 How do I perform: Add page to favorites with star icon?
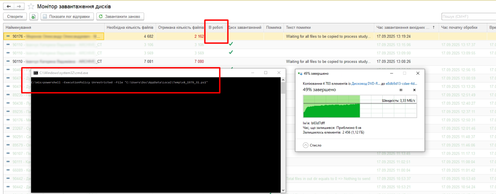click(x=31, y=6)
